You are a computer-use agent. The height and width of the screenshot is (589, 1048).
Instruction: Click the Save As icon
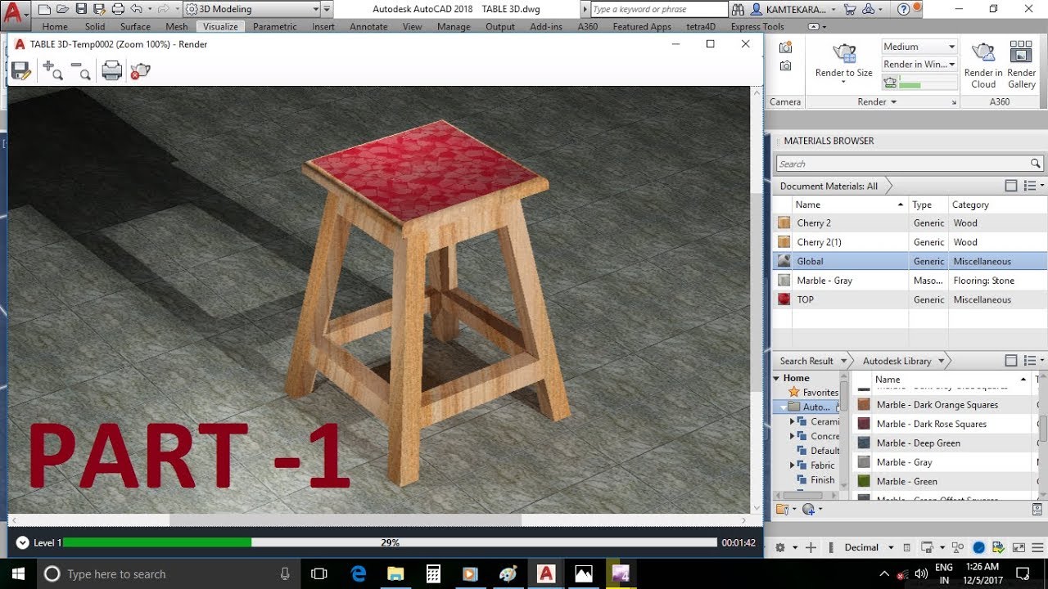coord(99,9)
